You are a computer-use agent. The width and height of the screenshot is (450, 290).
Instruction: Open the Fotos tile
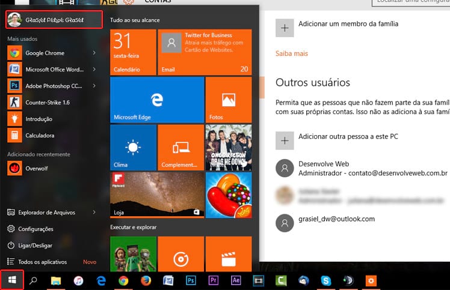tap(229, 100)
